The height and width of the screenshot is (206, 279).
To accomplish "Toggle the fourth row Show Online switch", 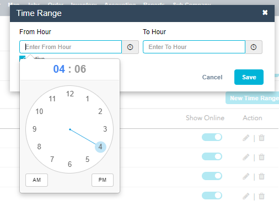I will point(212,196).
